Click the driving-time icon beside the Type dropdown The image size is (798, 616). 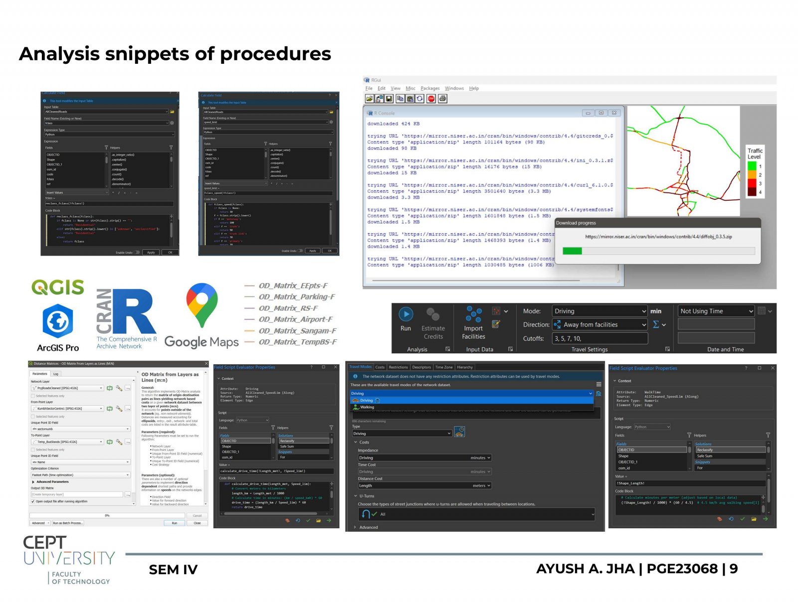click(x=459, y=432)
